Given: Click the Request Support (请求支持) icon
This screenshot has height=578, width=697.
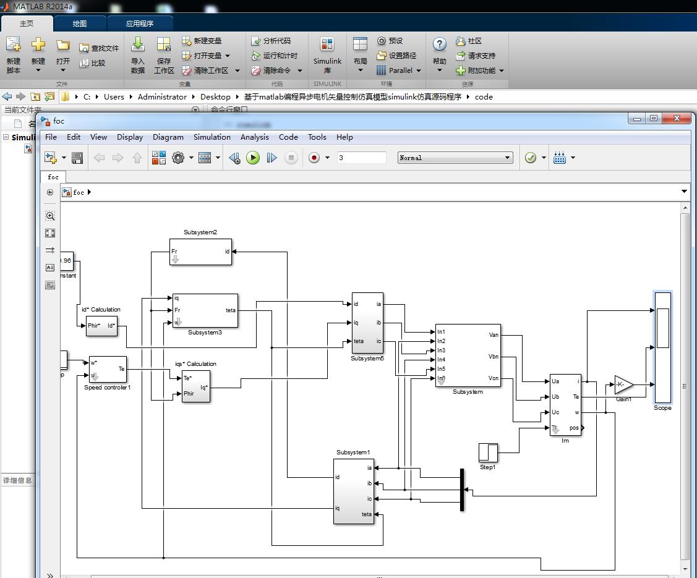Looking at the screenshot, I should (x=461, y=56).
